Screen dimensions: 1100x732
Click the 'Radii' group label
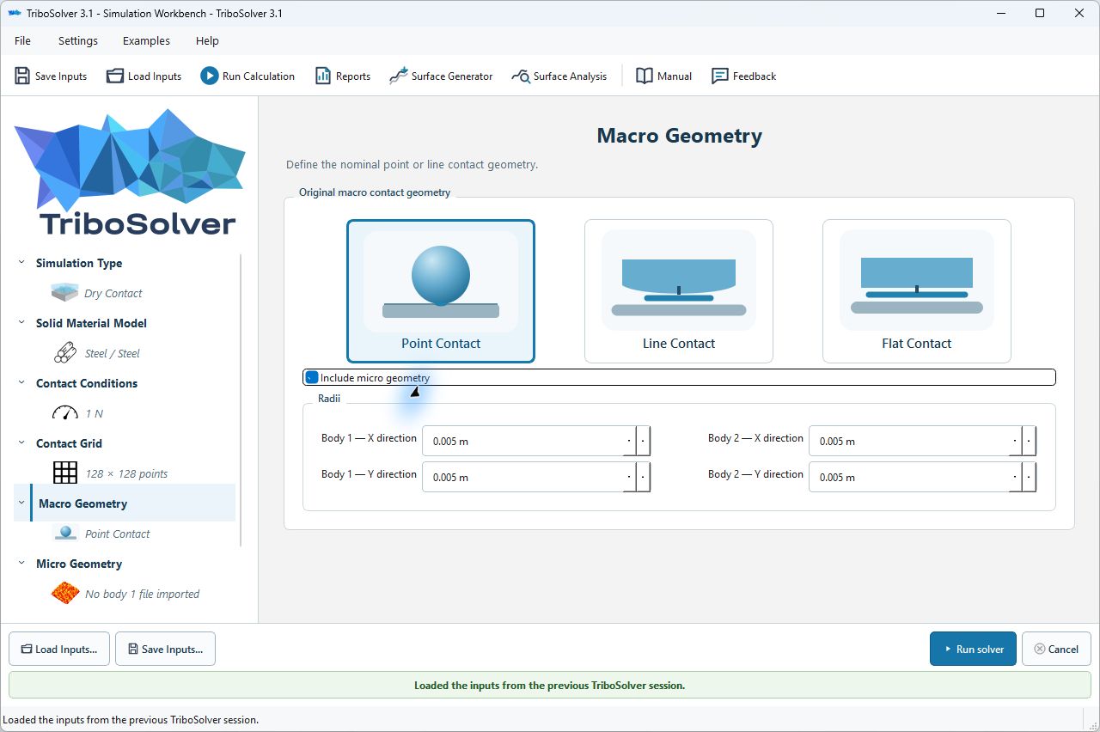tap(329, 399)
